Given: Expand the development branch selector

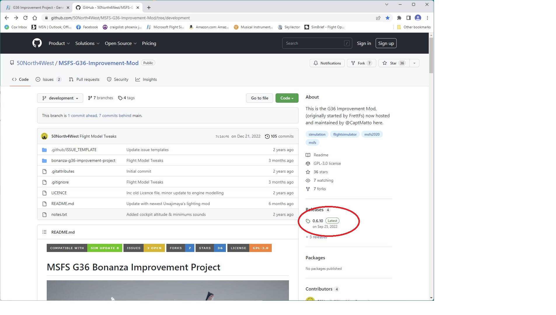Looking at the screenshot, I should coord(60,98).
